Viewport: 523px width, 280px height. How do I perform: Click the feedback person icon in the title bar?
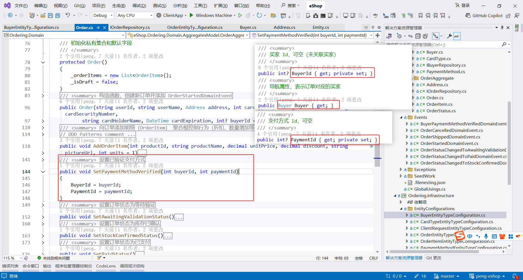pos(516,15)
